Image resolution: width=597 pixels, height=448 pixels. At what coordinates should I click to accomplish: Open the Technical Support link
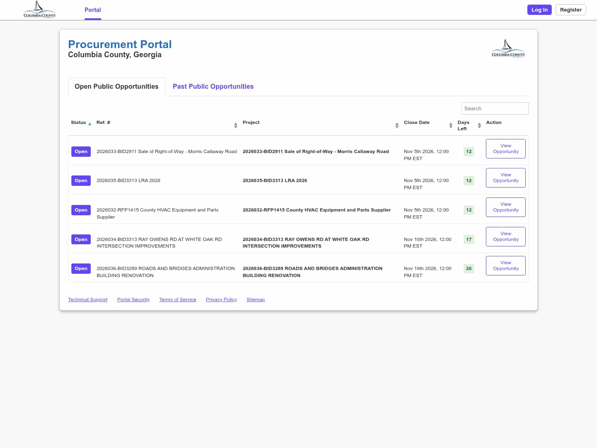[87, 299]
